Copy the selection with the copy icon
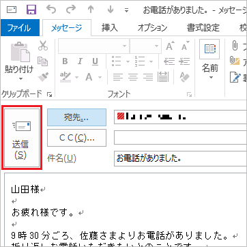Screen dimensions: 247x247 [x=43, y=61]
